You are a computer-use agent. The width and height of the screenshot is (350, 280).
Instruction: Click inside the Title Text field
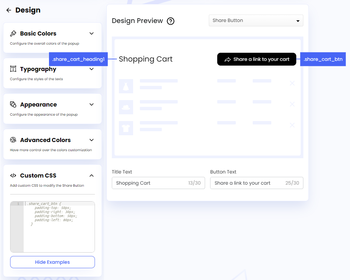(x=152, y=183)
